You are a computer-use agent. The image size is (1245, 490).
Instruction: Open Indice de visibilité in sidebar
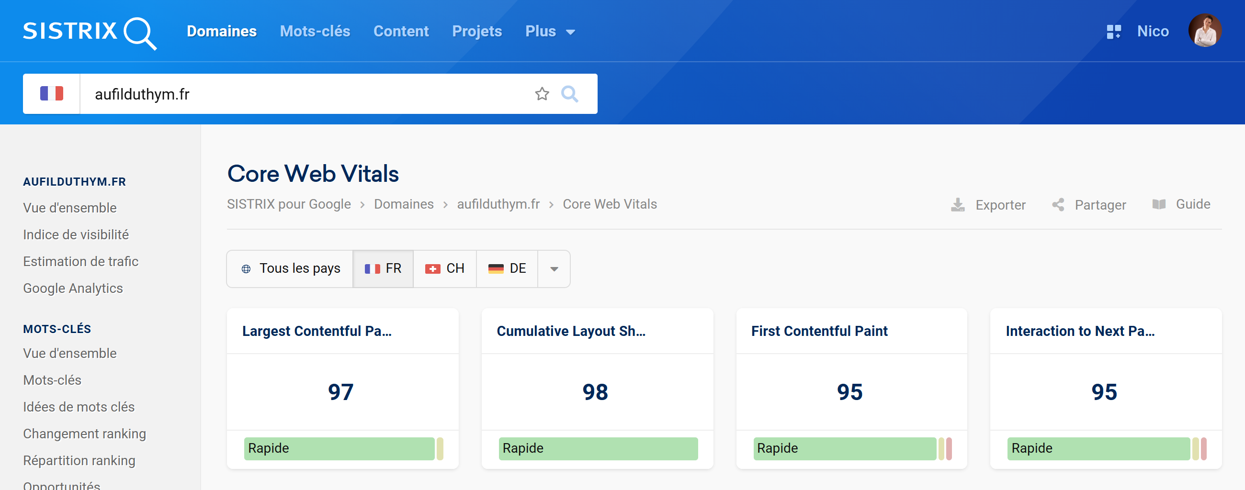coord(76,234)
